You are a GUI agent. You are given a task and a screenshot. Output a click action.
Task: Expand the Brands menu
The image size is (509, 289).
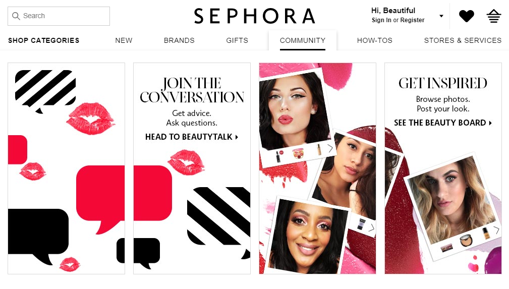[x=179, y=40]
